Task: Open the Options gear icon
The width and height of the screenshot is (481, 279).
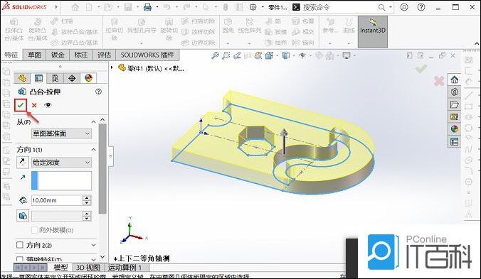Action: (253, 7)
